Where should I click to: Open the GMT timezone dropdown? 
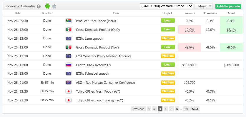coord(167,6)
